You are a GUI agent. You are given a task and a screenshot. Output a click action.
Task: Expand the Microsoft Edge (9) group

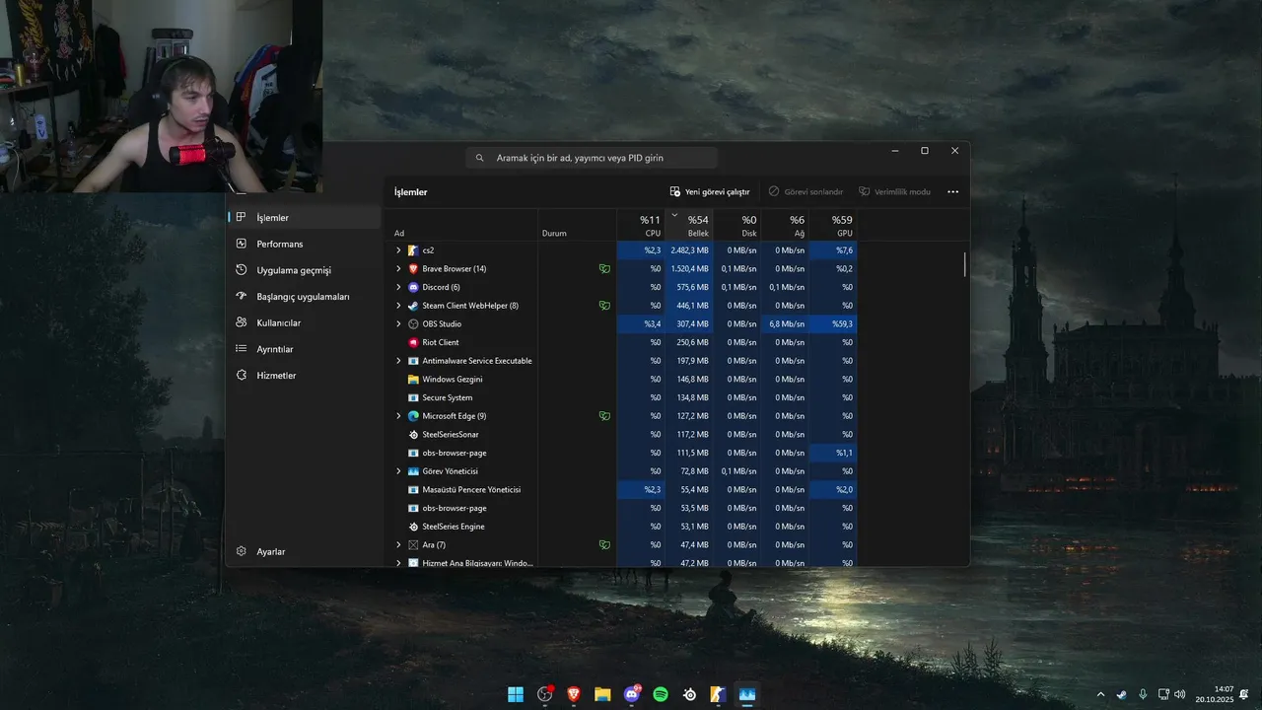[x=398, y=416]
